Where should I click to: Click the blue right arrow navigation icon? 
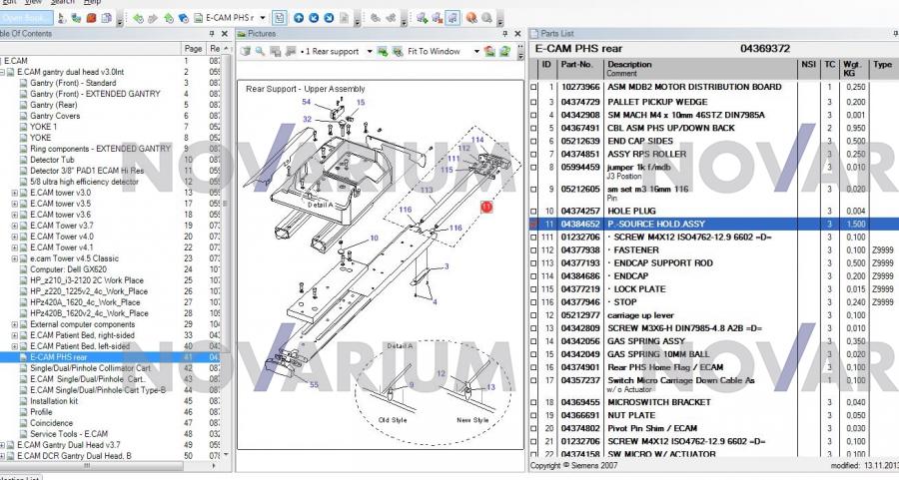coord(329,18)
